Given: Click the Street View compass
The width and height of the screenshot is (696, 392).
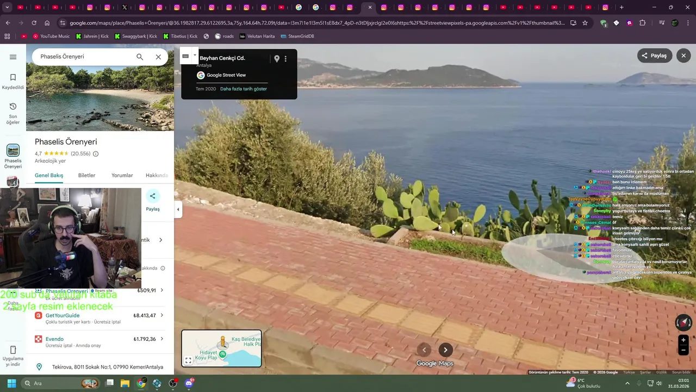Looking at the screenshot, I should click(683, 322).
